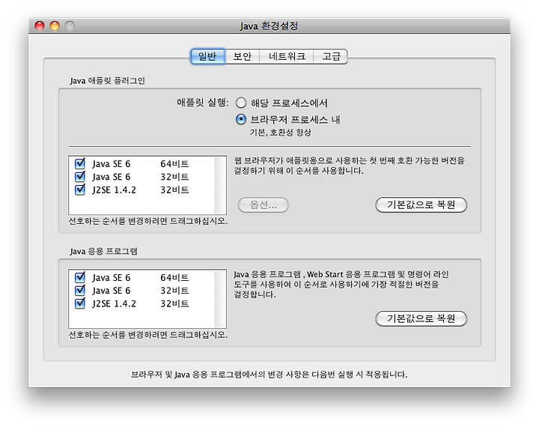The image size is (539, 427).
Task: Close the Java 환경설정 window
Action: coord(40,25)
